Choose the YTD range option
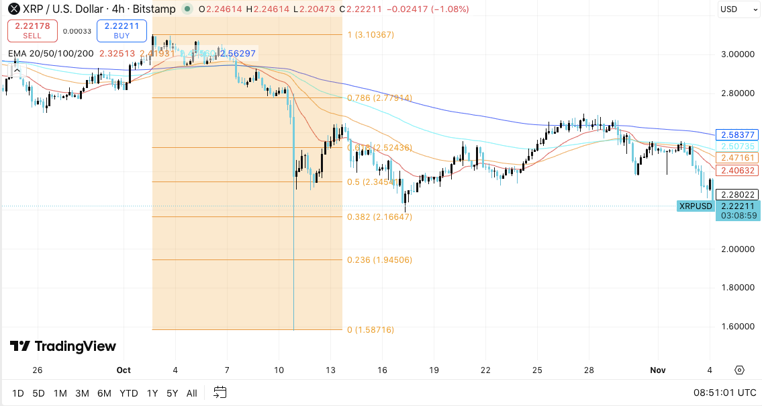 [129, 393]
